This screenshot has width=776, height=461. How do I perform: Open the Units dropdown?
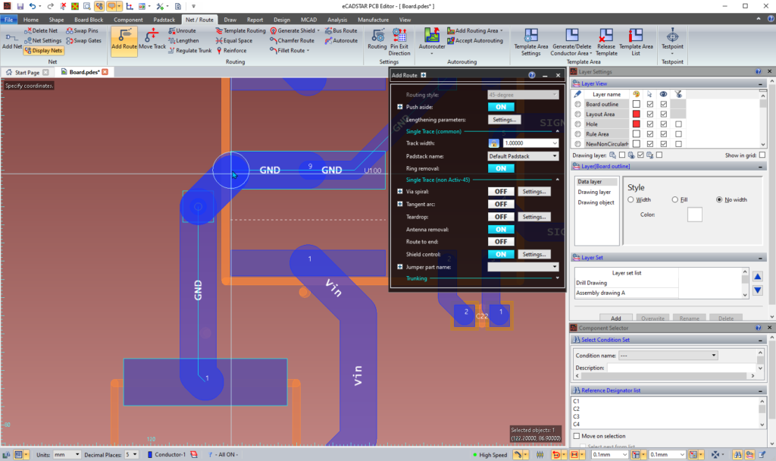(77, 454)
